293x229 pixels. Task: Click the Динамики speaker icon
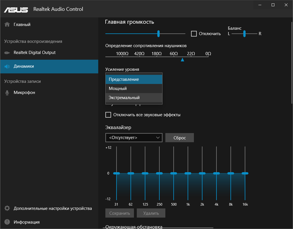pos(7,66)
